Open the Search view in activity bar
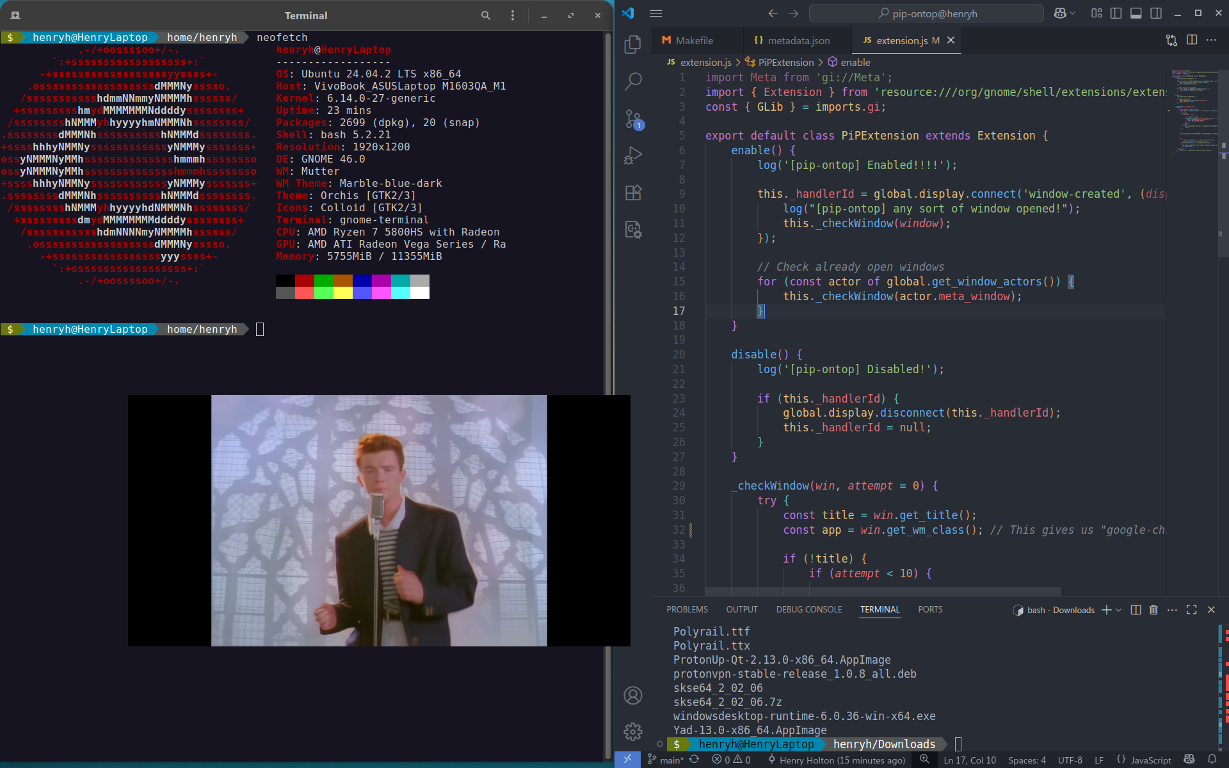The width and height of the screenshot is (1229, 768). point(633,81)
